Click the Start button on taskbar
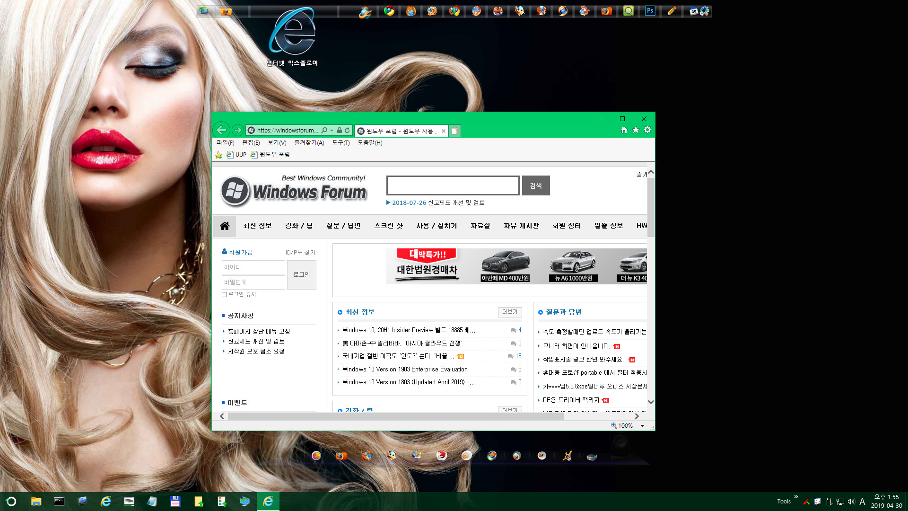The image size is (908, 511). coord(11,502)
